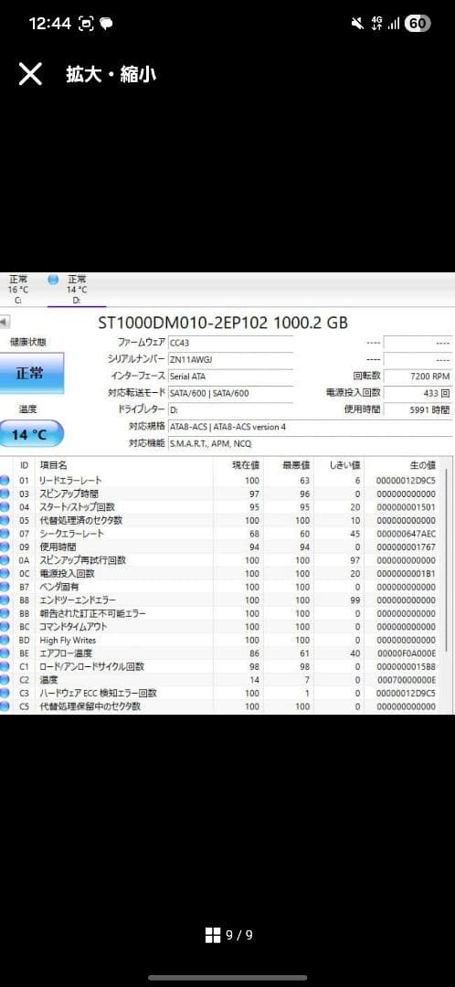Click the status dot for 電源投入回数 table row
The image size is (455, 987).
tap(5, 573)
